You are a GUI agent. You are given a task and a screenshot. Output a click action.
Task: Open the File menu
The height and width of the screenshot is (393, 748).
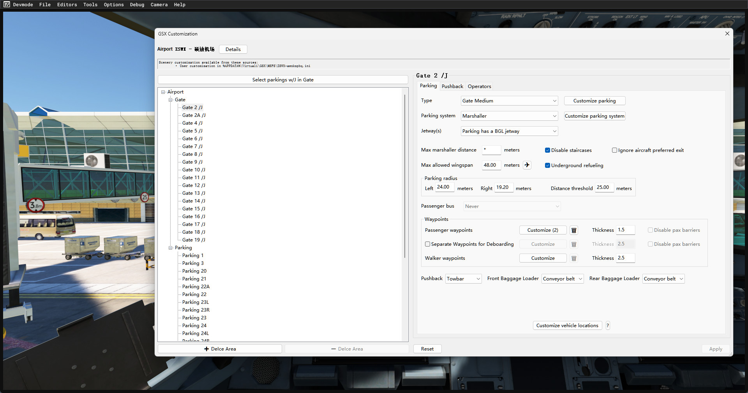[45, 5]
